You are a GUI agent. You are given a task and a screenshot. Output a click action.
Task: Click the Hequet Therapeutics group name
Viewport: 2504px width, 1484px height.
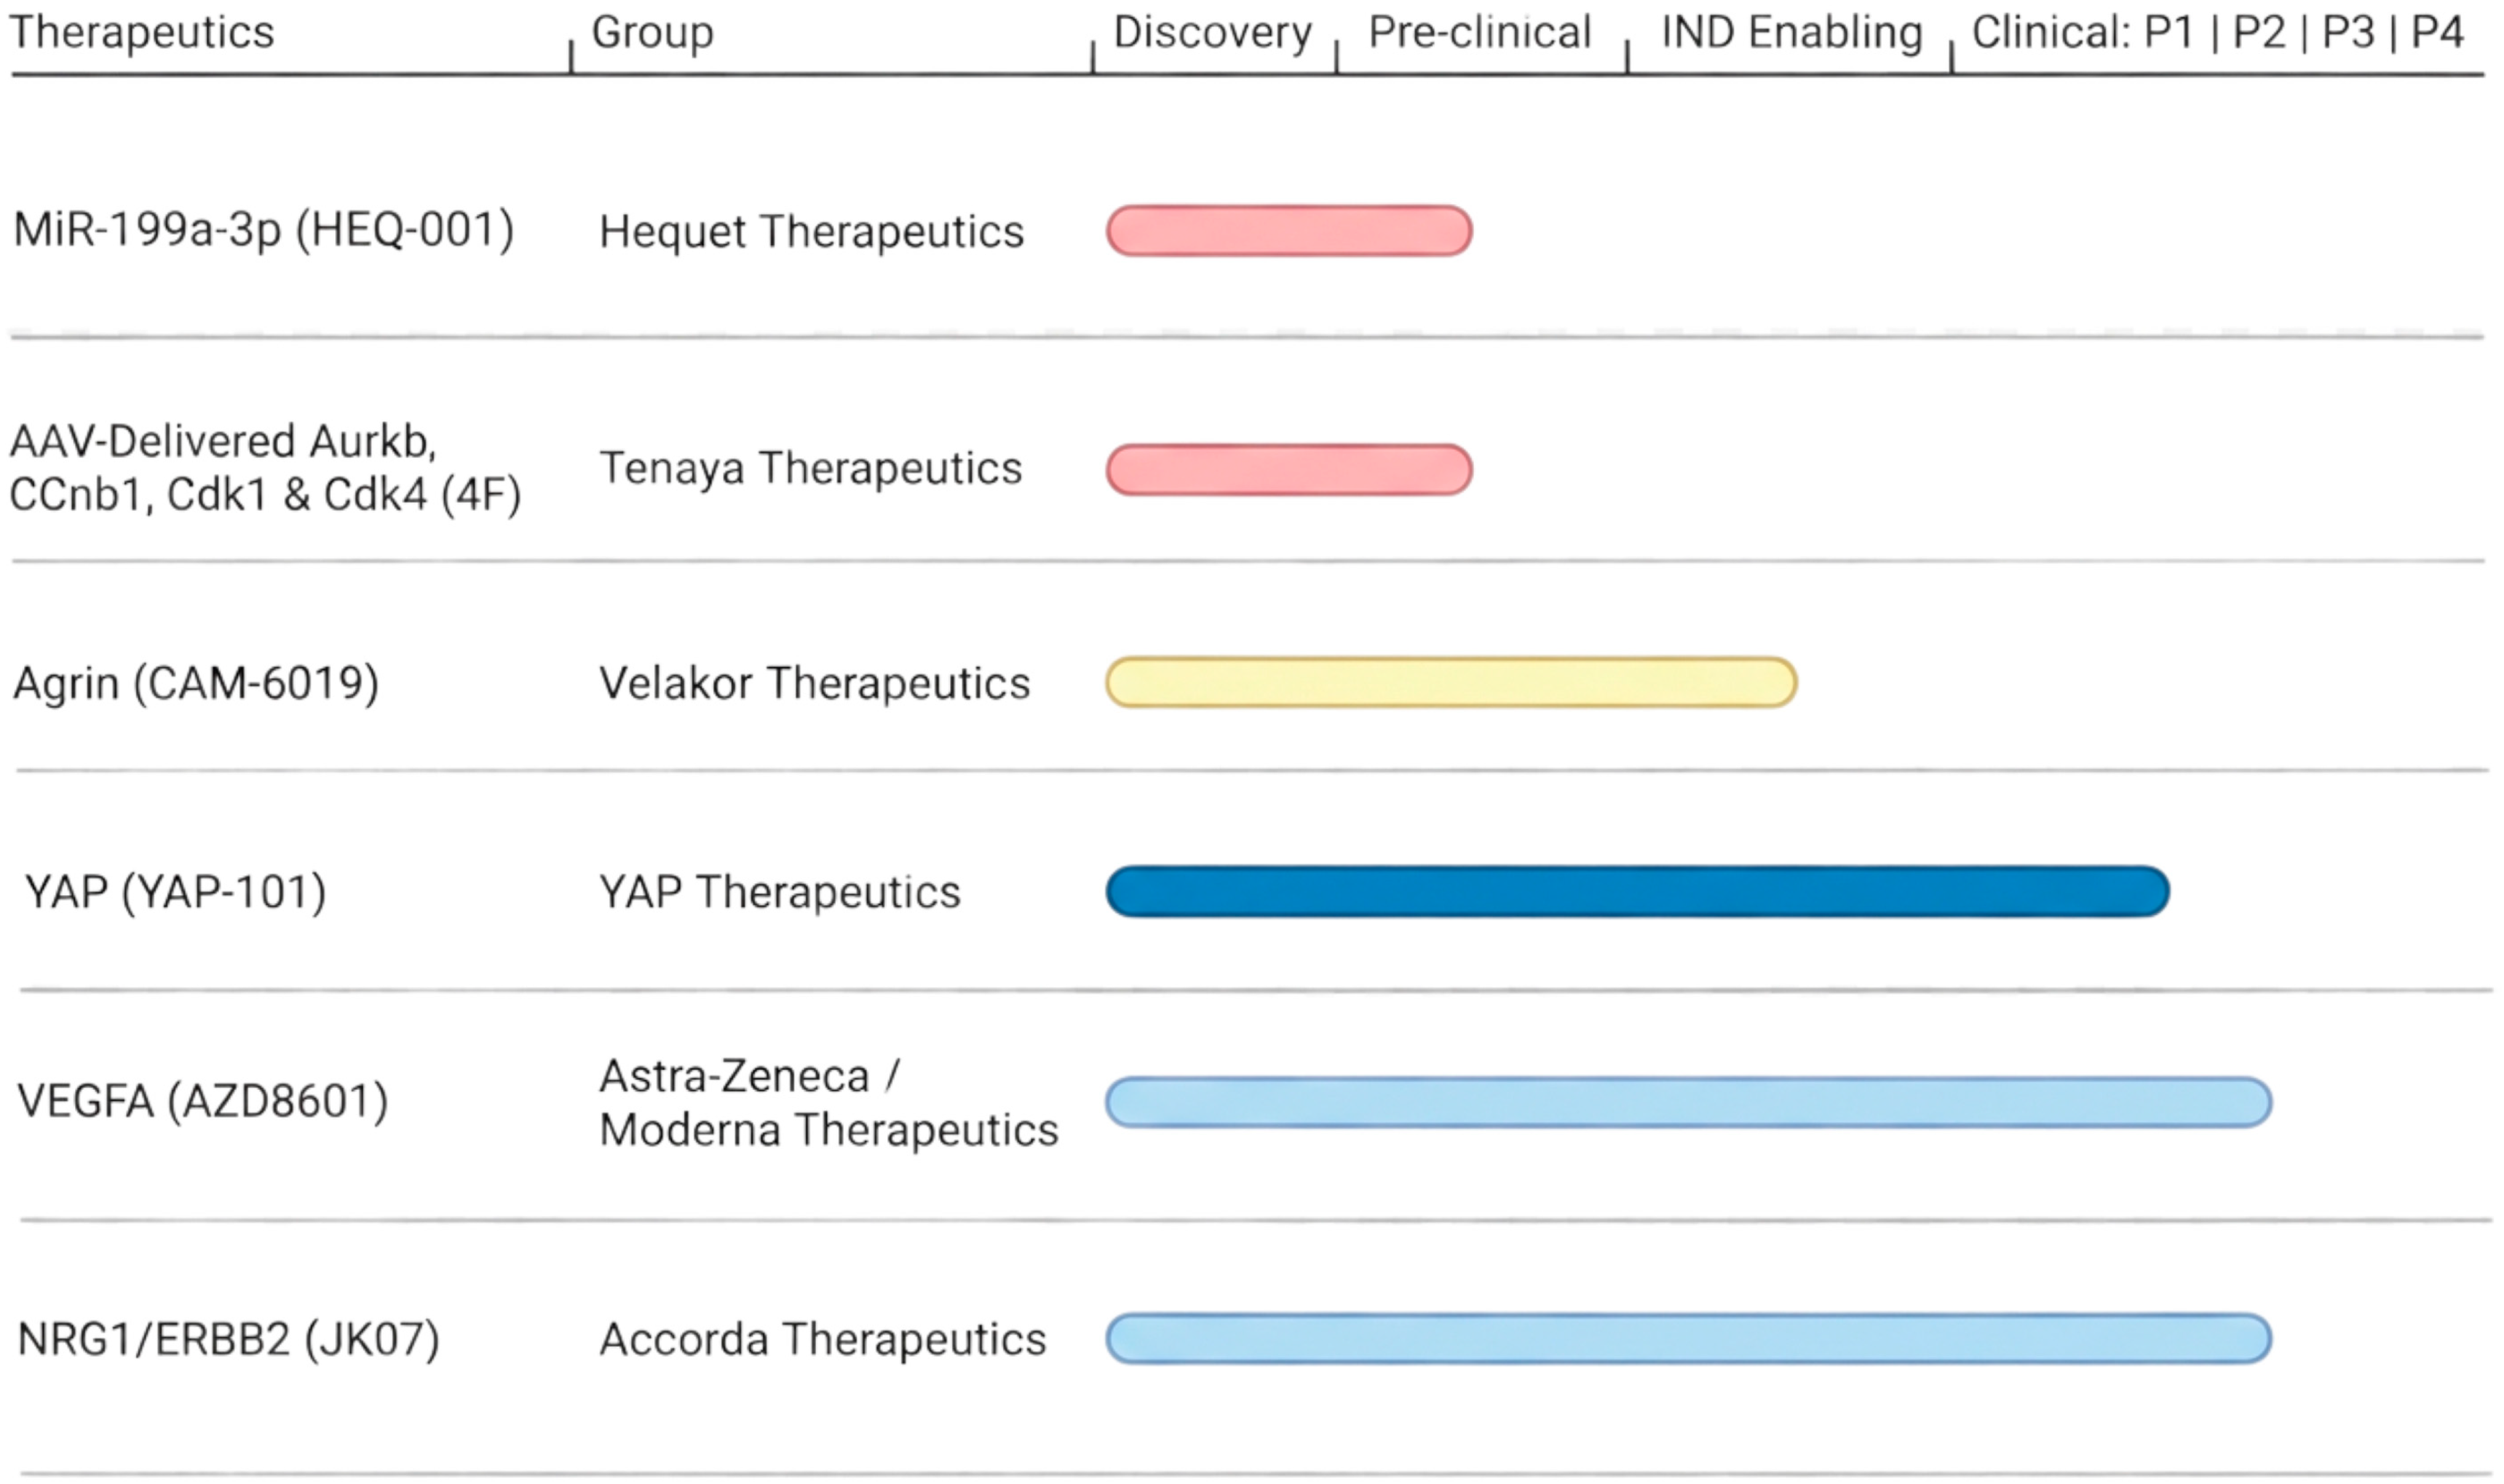click(811, 232)
